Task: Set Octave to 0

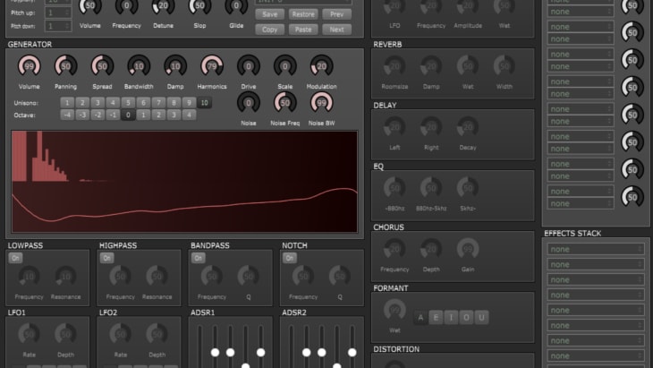Action: [x=128, y=115]
